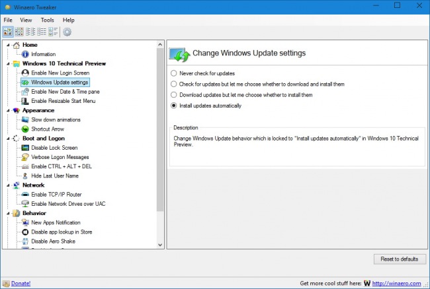Open the settings gear toolbar icon
Screen dimensions: 430x289
pos(67,32)
